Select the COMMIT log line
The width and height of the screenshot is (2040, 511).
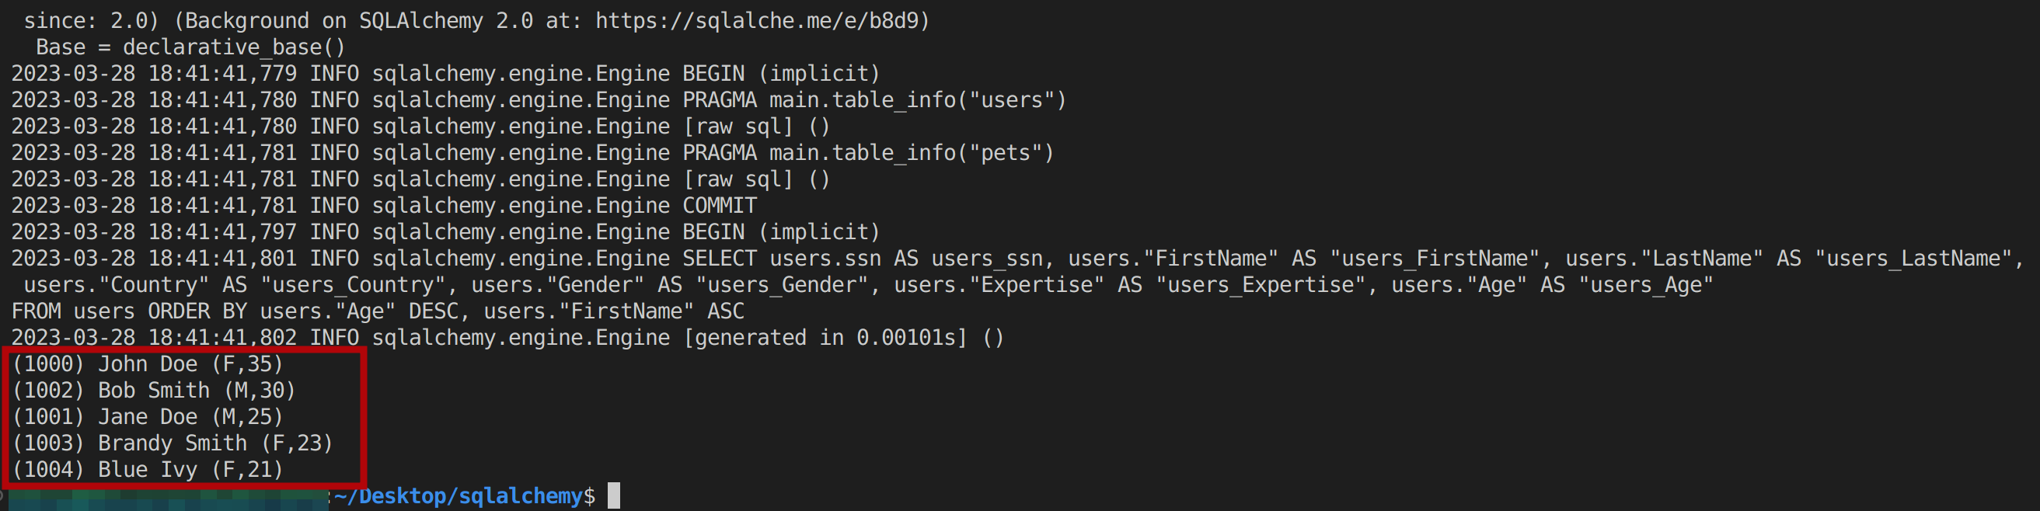[x=719, y=206]
